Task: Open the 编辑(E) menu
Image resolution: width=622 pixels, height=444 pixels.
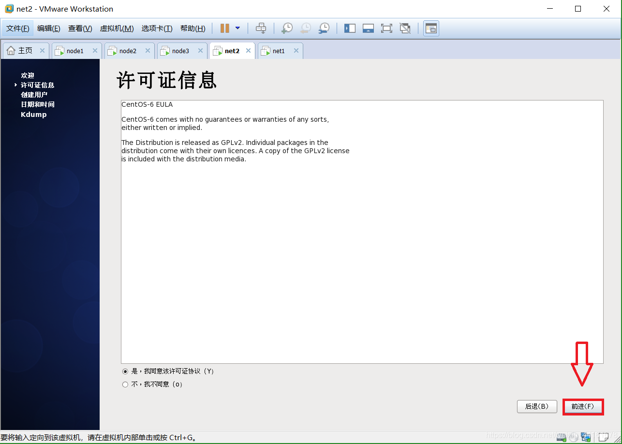Action: pos(49,29)
